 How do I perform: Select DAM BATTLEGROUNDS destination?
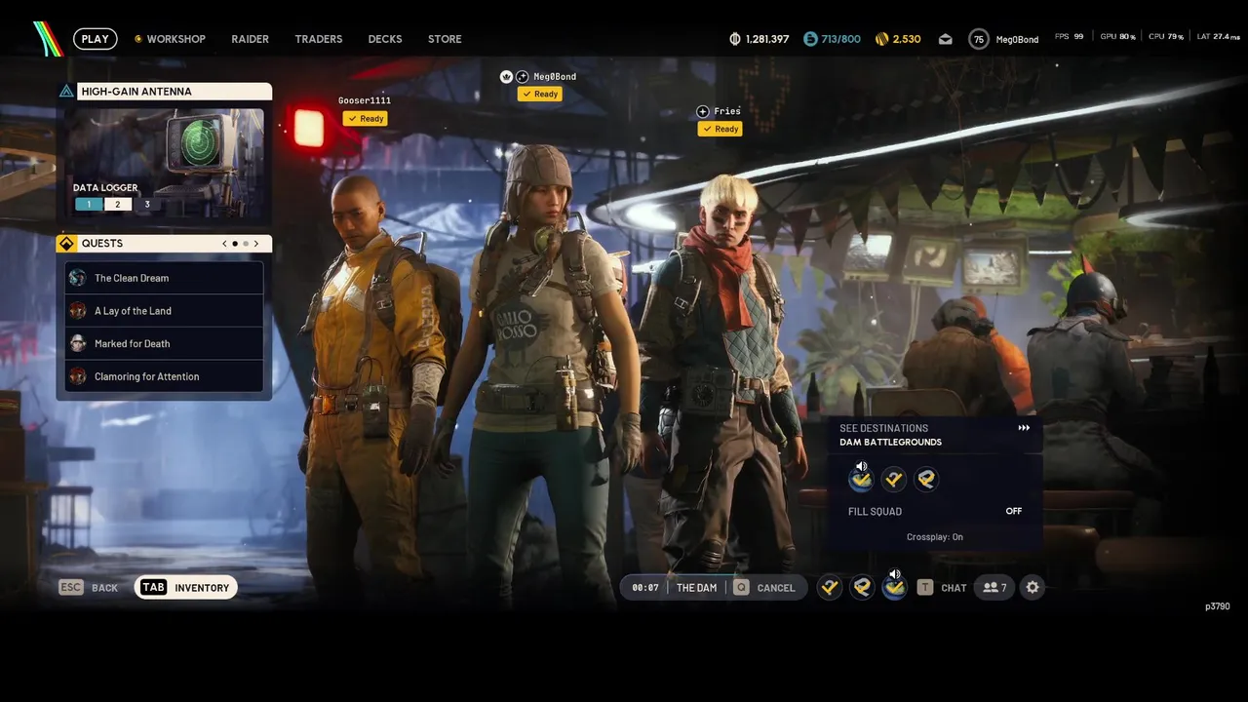tap(890, 443)
